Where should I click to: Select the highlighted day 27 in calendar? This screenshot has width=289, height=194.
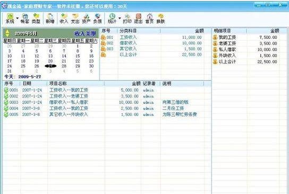point(50,66)
